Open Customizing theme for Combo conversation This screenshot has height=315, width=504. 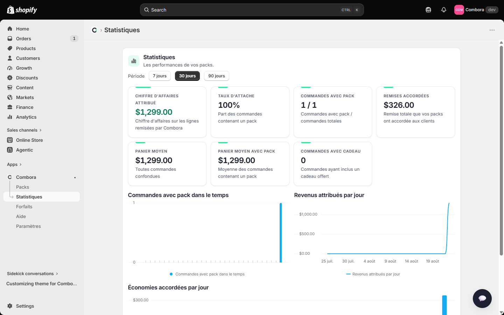tap(42, 283)
